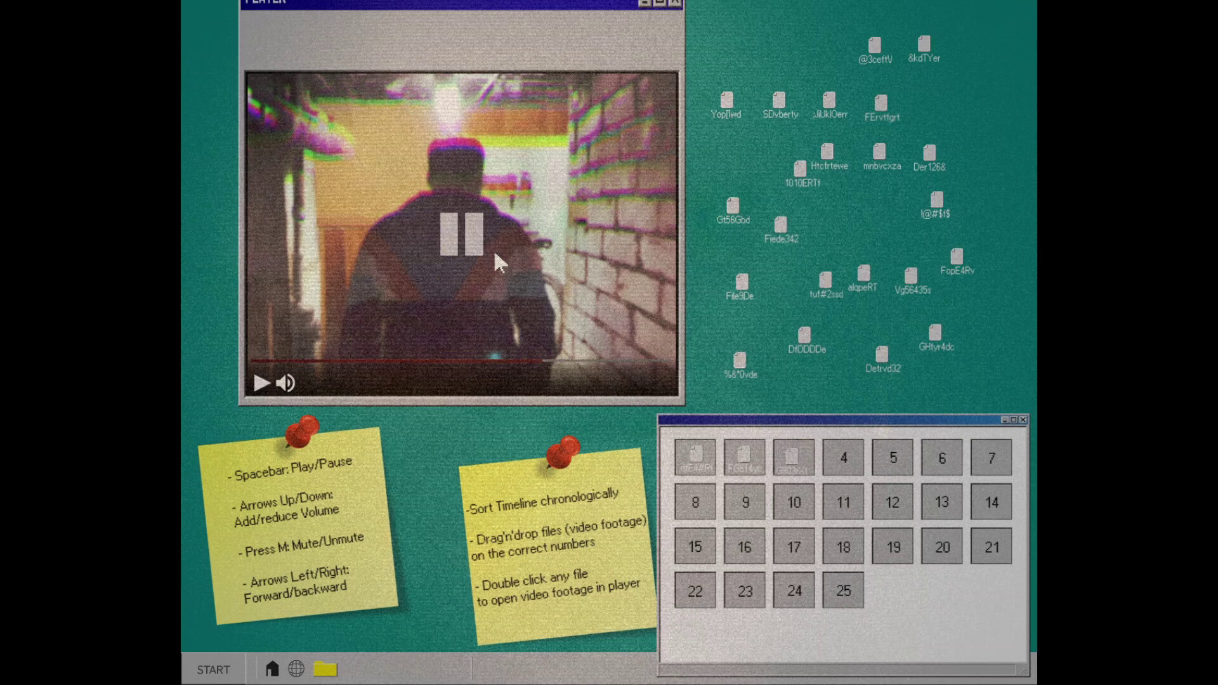Click timeline slot 13
Screen dimensions: 1218x685
(x=942, y=502)
